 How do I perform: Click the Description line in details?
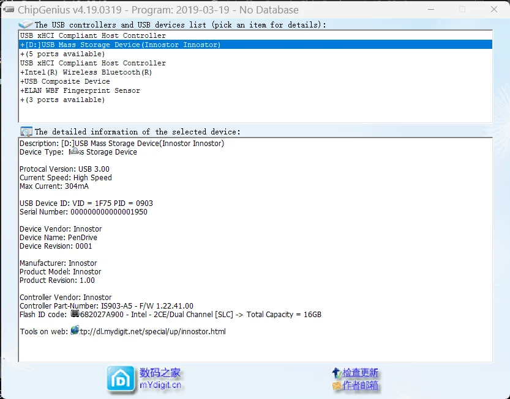(x=122, y=143)
